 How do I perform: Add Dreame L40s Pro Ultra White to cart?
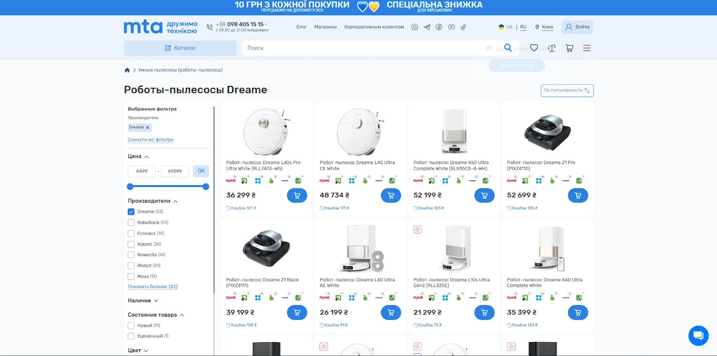(x=297, y=195)
